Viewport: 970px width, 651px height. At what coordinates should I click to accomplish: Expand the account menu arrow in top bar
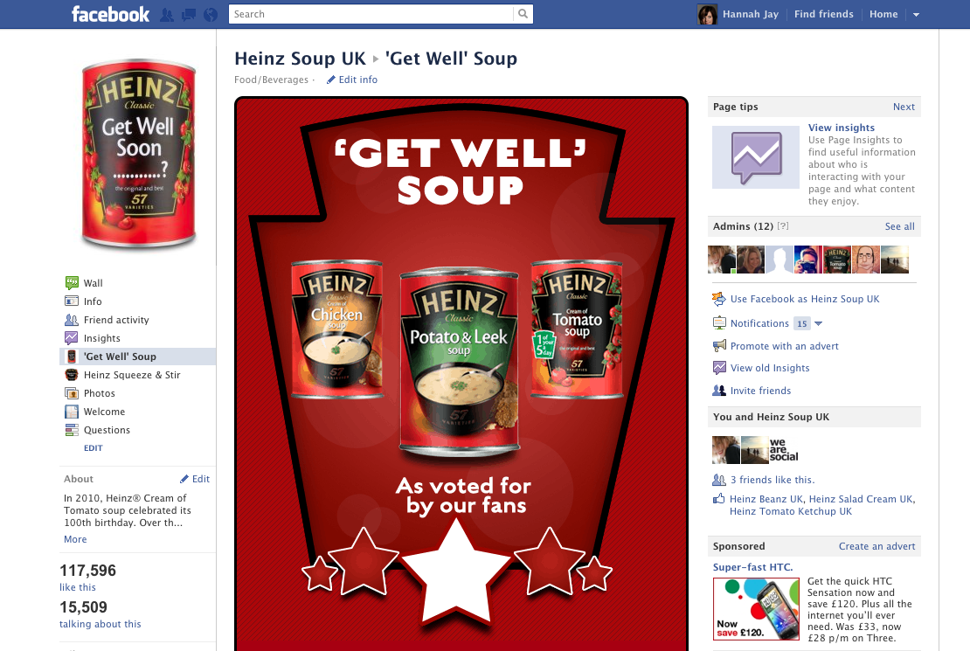(x=916, y=15)
